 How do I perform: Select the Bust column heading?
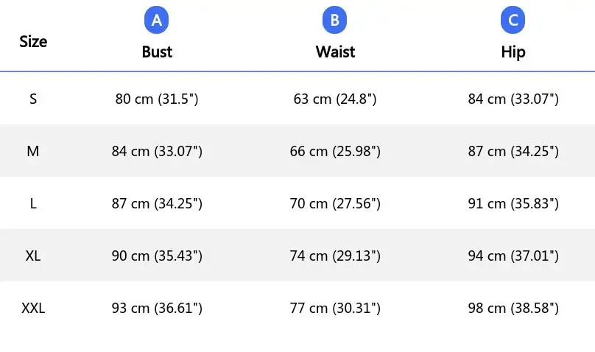157,52
